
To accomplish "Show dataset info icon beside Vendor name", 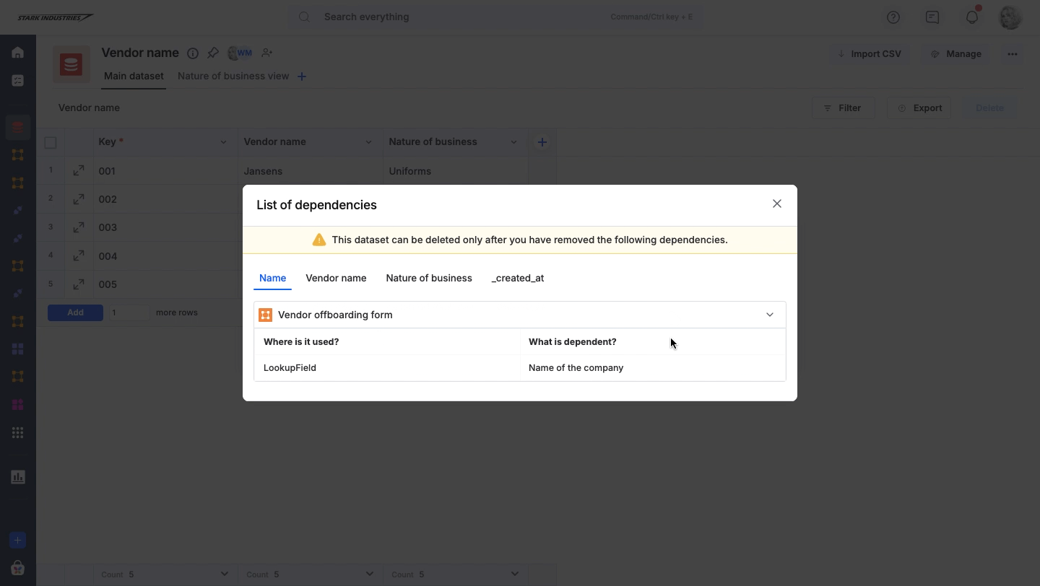I will point(193,53).
